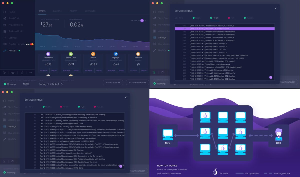Click the -0.02% since last hour value
Viewport: 300px width, 177px height.
pyautogui.click(x=76, y=25)
